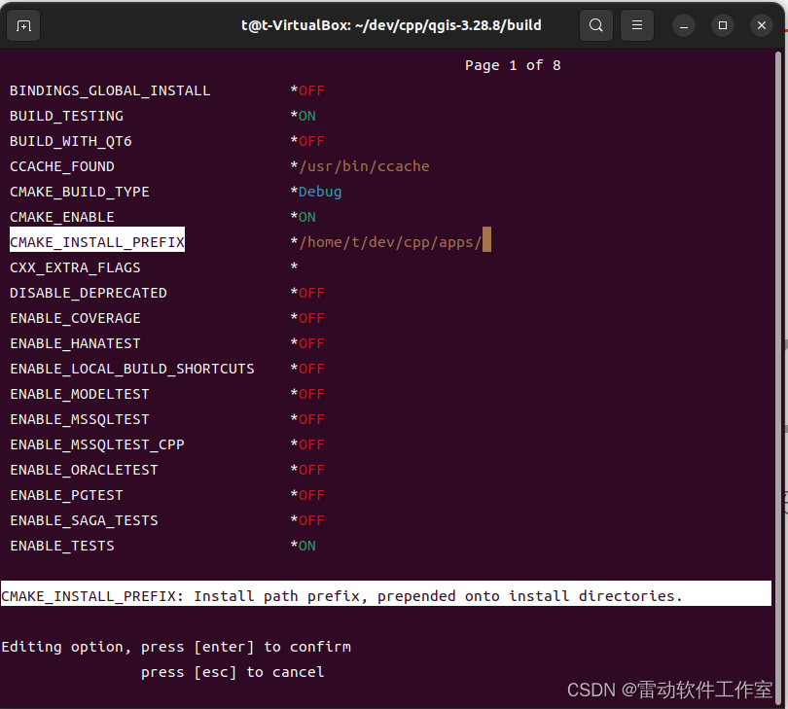The width and height of the screenshot is (788, 709).
Task: Minimize the terminal window
Action: pos(684,25)
